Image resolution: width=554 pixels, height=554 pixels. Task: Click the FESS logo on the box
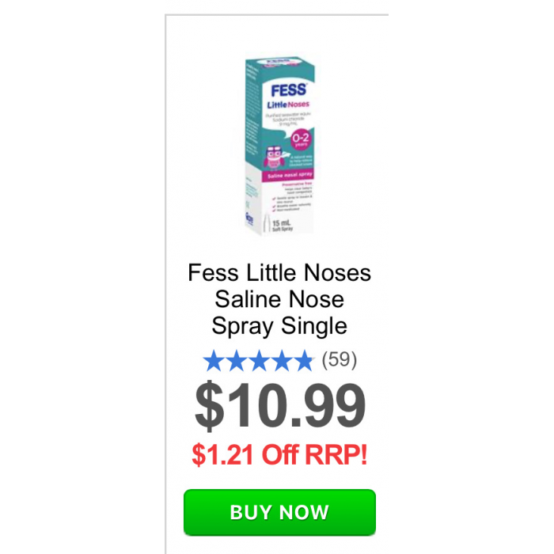tap(289, 90)
